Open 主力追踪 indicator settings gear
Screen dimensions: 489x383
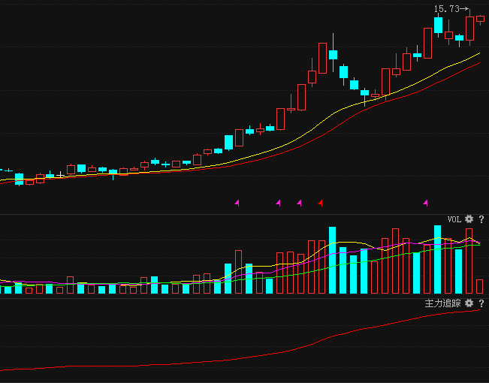[x=469, y=303]
